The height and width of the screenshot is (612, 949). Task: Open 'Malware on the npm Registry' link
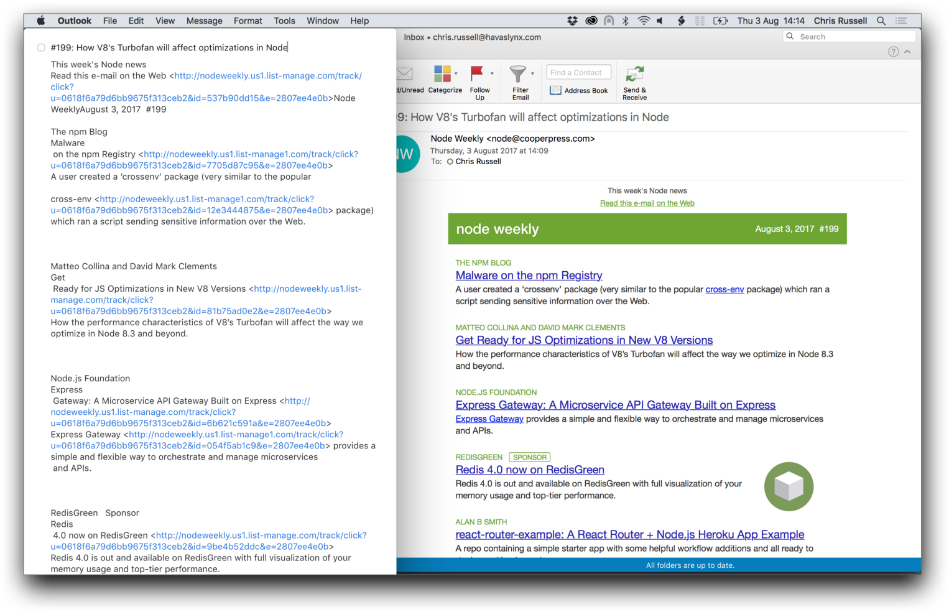[529, 276]
